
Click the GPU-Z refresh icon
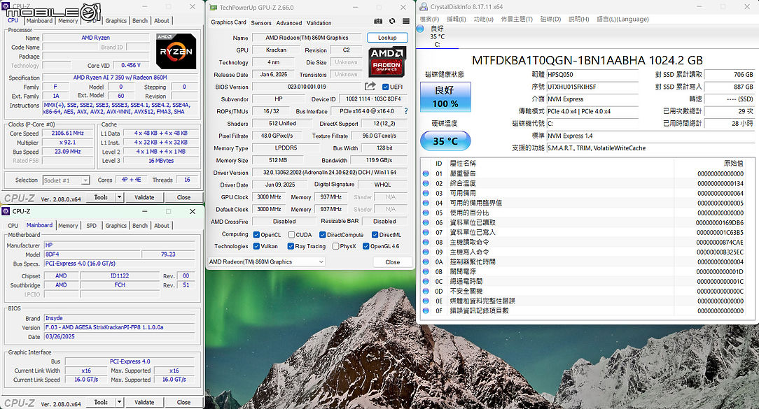click(x=392, y=21)
